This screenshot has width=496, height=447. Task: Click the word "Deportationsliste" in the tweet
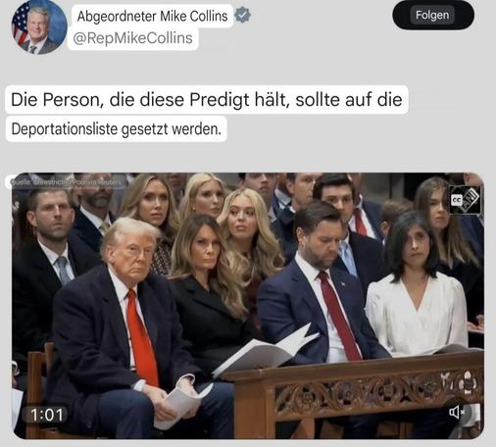pos(65,129)
